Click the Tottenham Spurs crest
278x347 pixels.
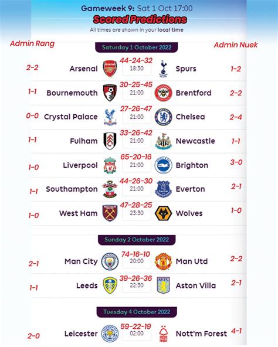[163, 69]
